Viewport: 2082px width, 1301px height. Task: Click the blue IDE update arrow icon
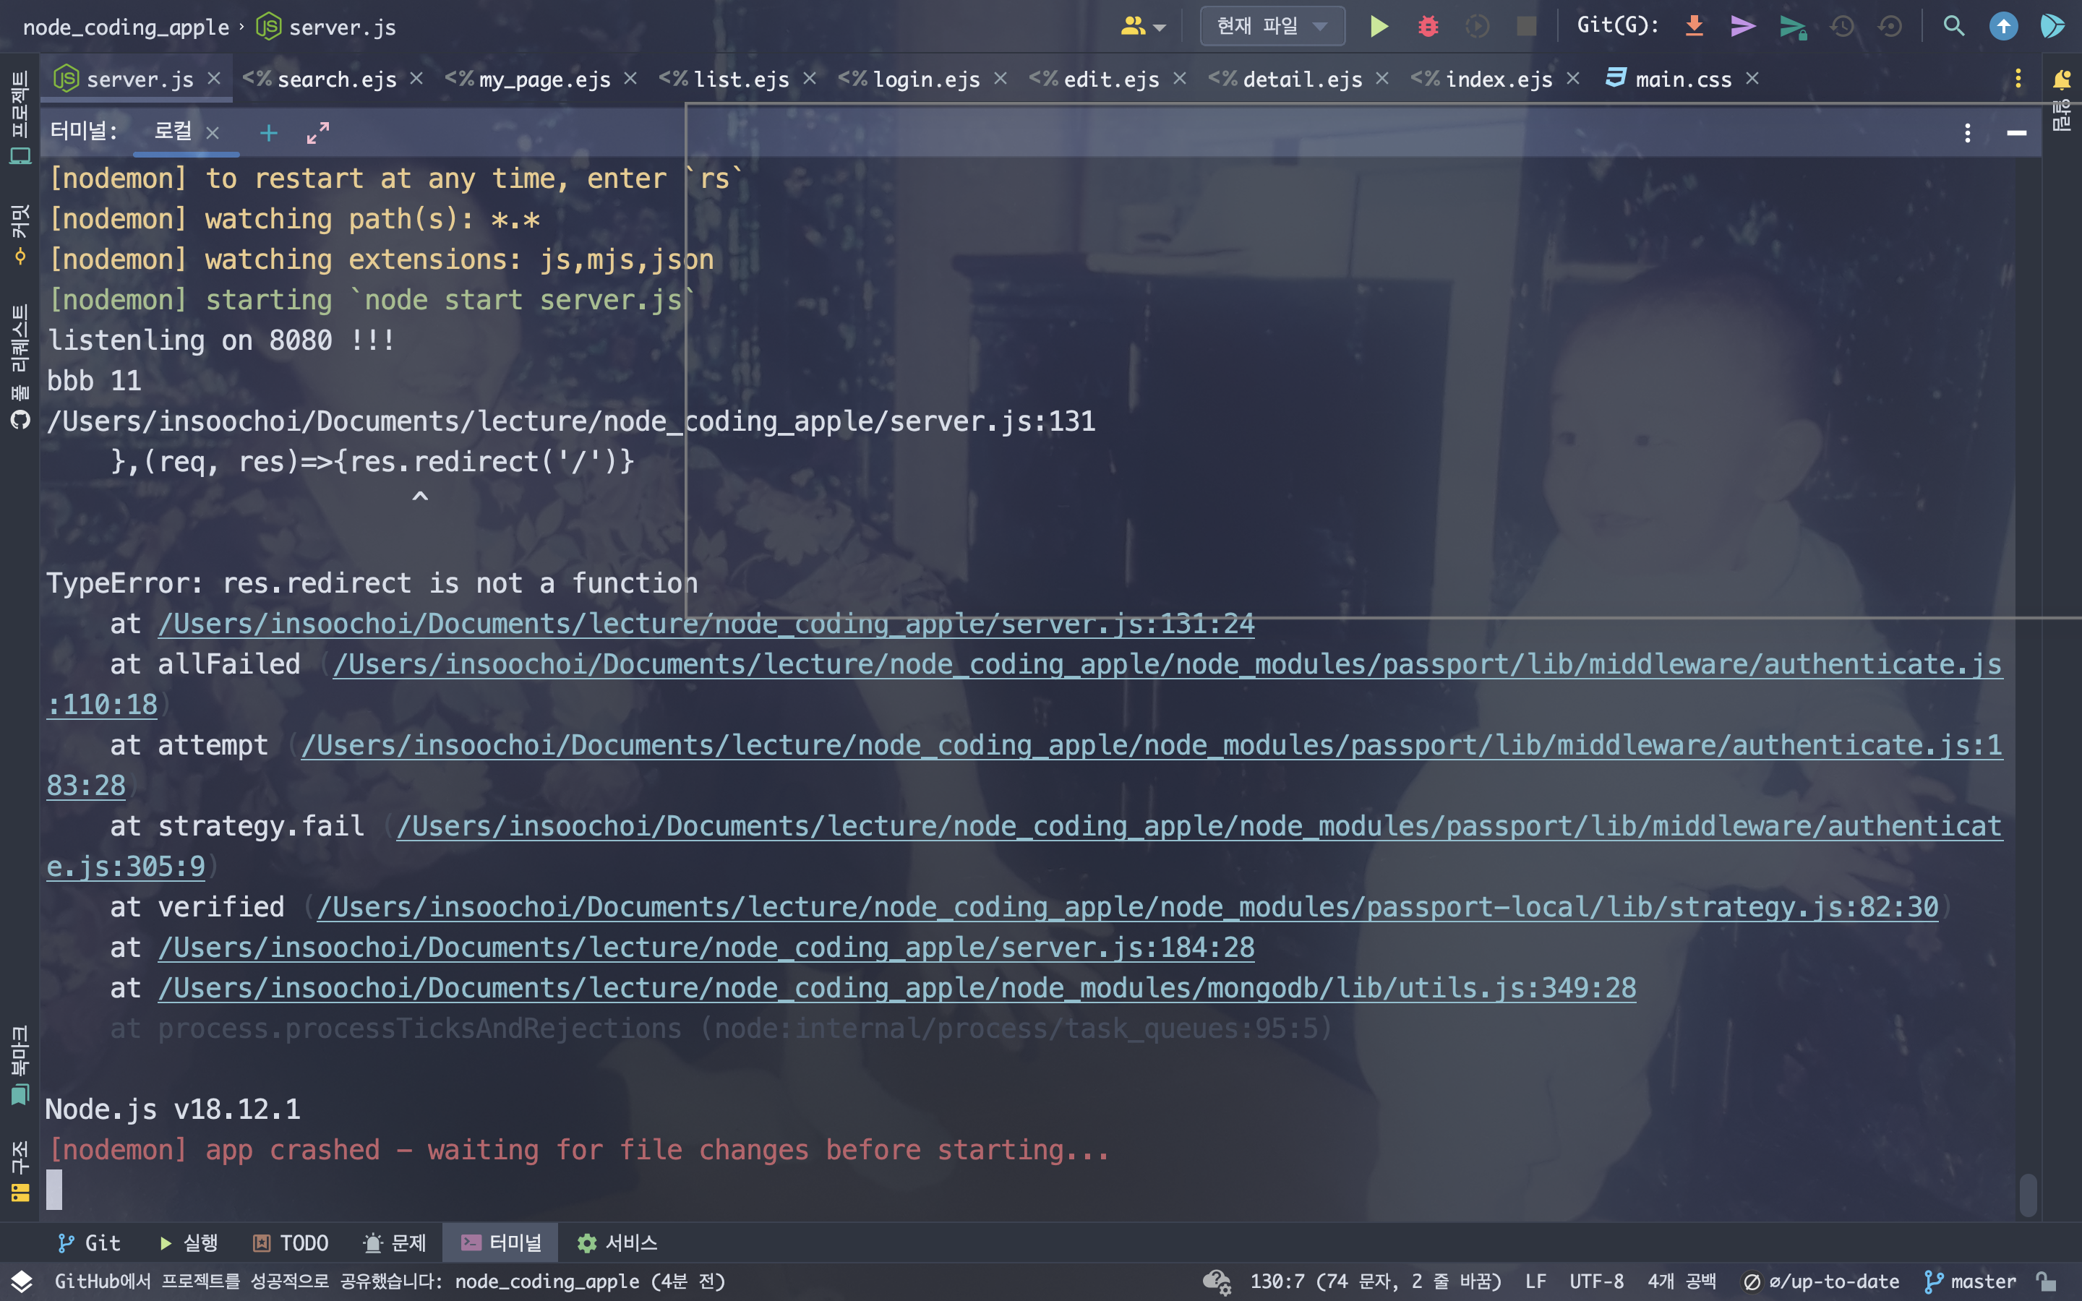click(x=2004, y=27)
